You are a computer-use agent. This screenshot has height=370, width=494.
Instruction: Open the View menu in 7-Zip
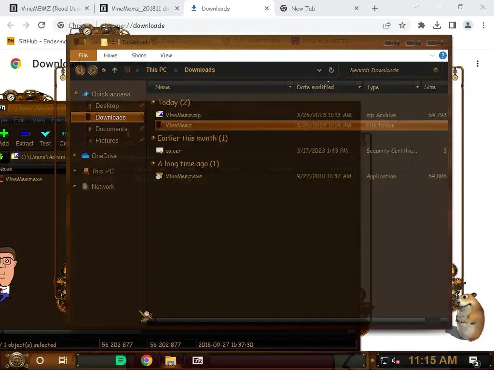[39, 120]
